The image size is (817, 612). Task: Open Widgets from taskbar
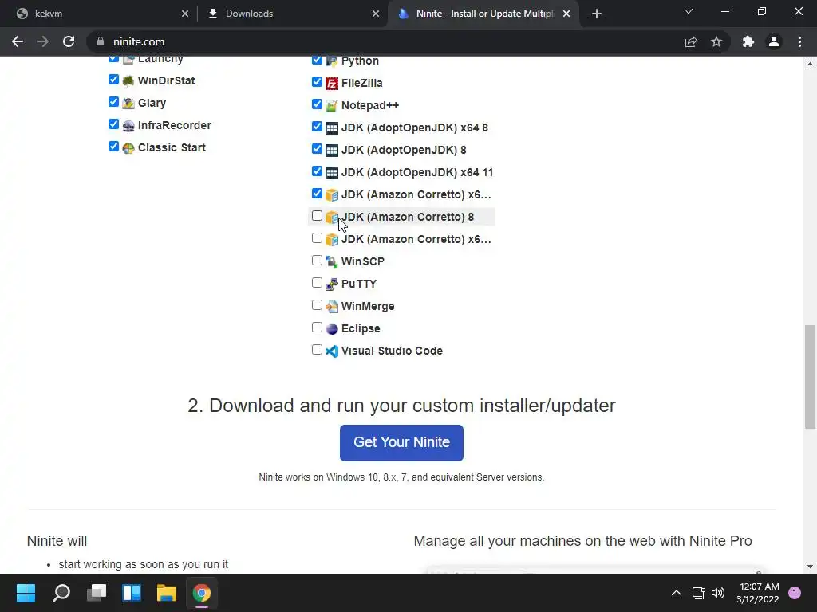pyautogui.click(x=132, y=593)
